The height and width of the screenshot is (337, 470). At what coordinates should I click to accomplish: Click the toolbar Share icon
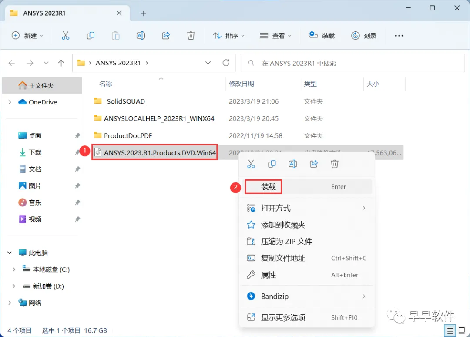click(166, 36)
